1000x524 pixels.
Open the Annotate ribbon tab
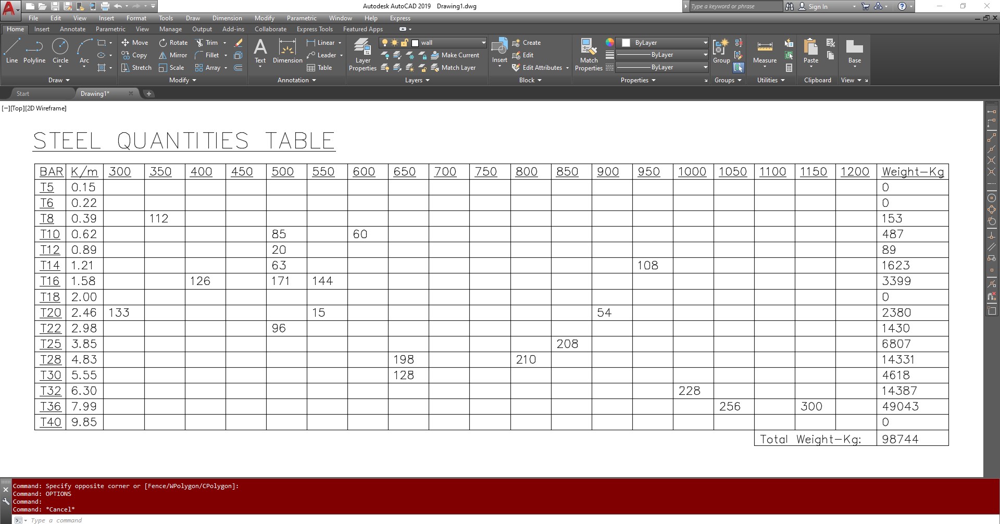click(72, 29)
